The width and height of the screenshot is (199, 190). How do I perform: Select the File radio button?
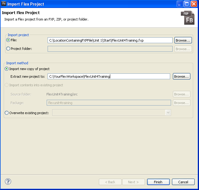[8, 40]
